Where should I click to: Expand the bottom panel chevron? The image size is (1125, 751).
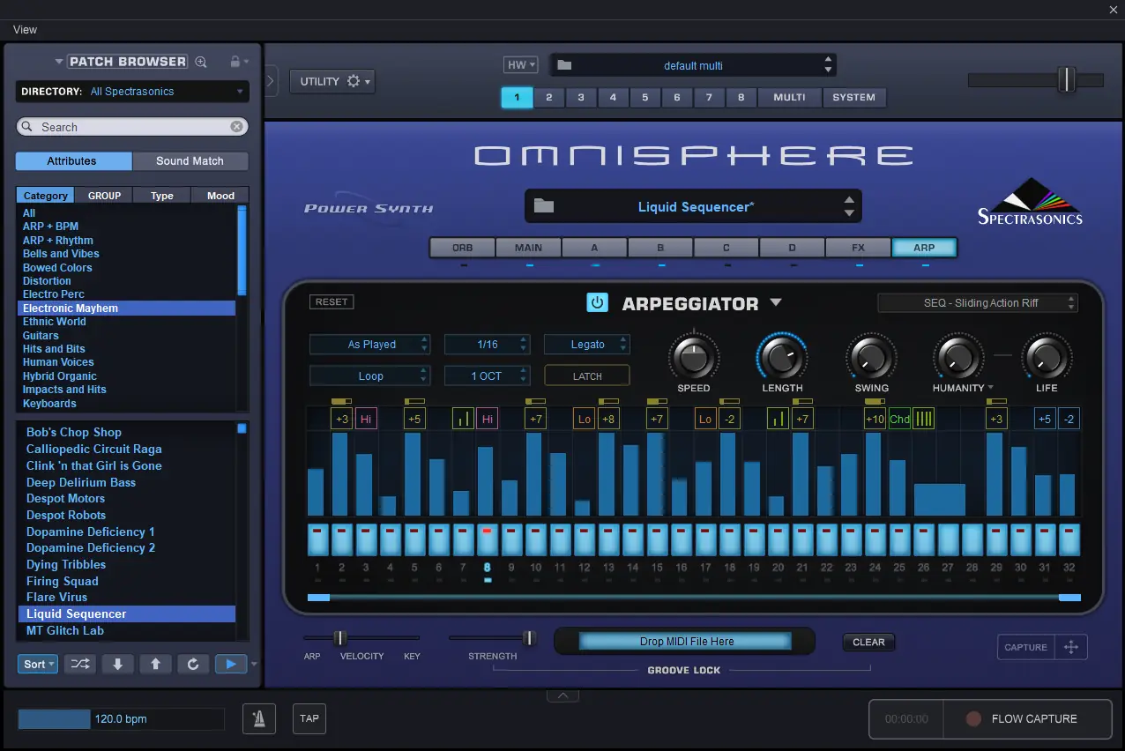[562, 695]
